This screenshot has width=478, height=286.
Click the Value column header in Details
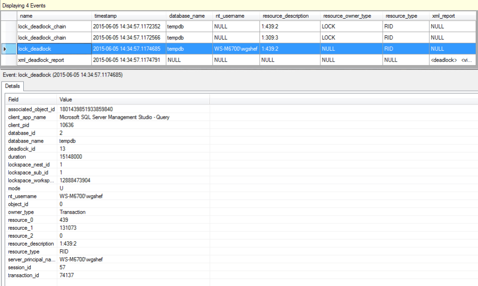coord(66,100)
